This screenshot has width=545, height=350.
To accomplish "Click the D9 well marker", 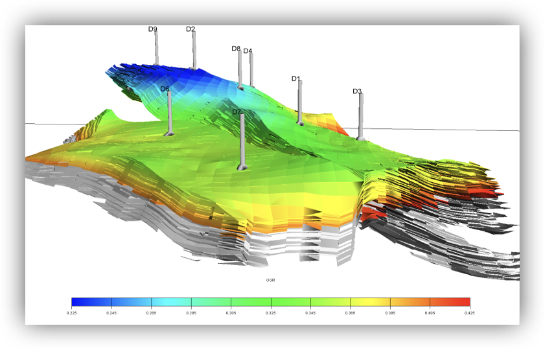I will (156, 49).
